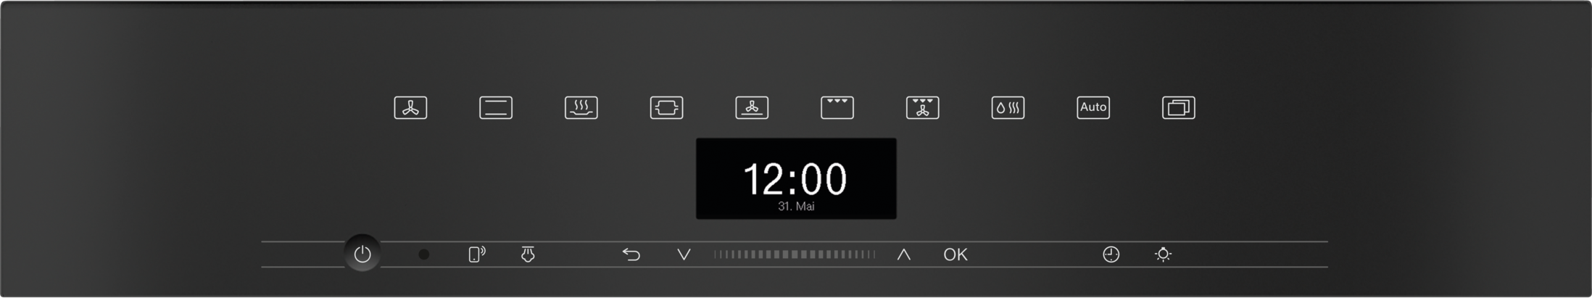1592x298 pixels.
Task: Select the Fan Grill mode icon
Action: click(923, 108)
